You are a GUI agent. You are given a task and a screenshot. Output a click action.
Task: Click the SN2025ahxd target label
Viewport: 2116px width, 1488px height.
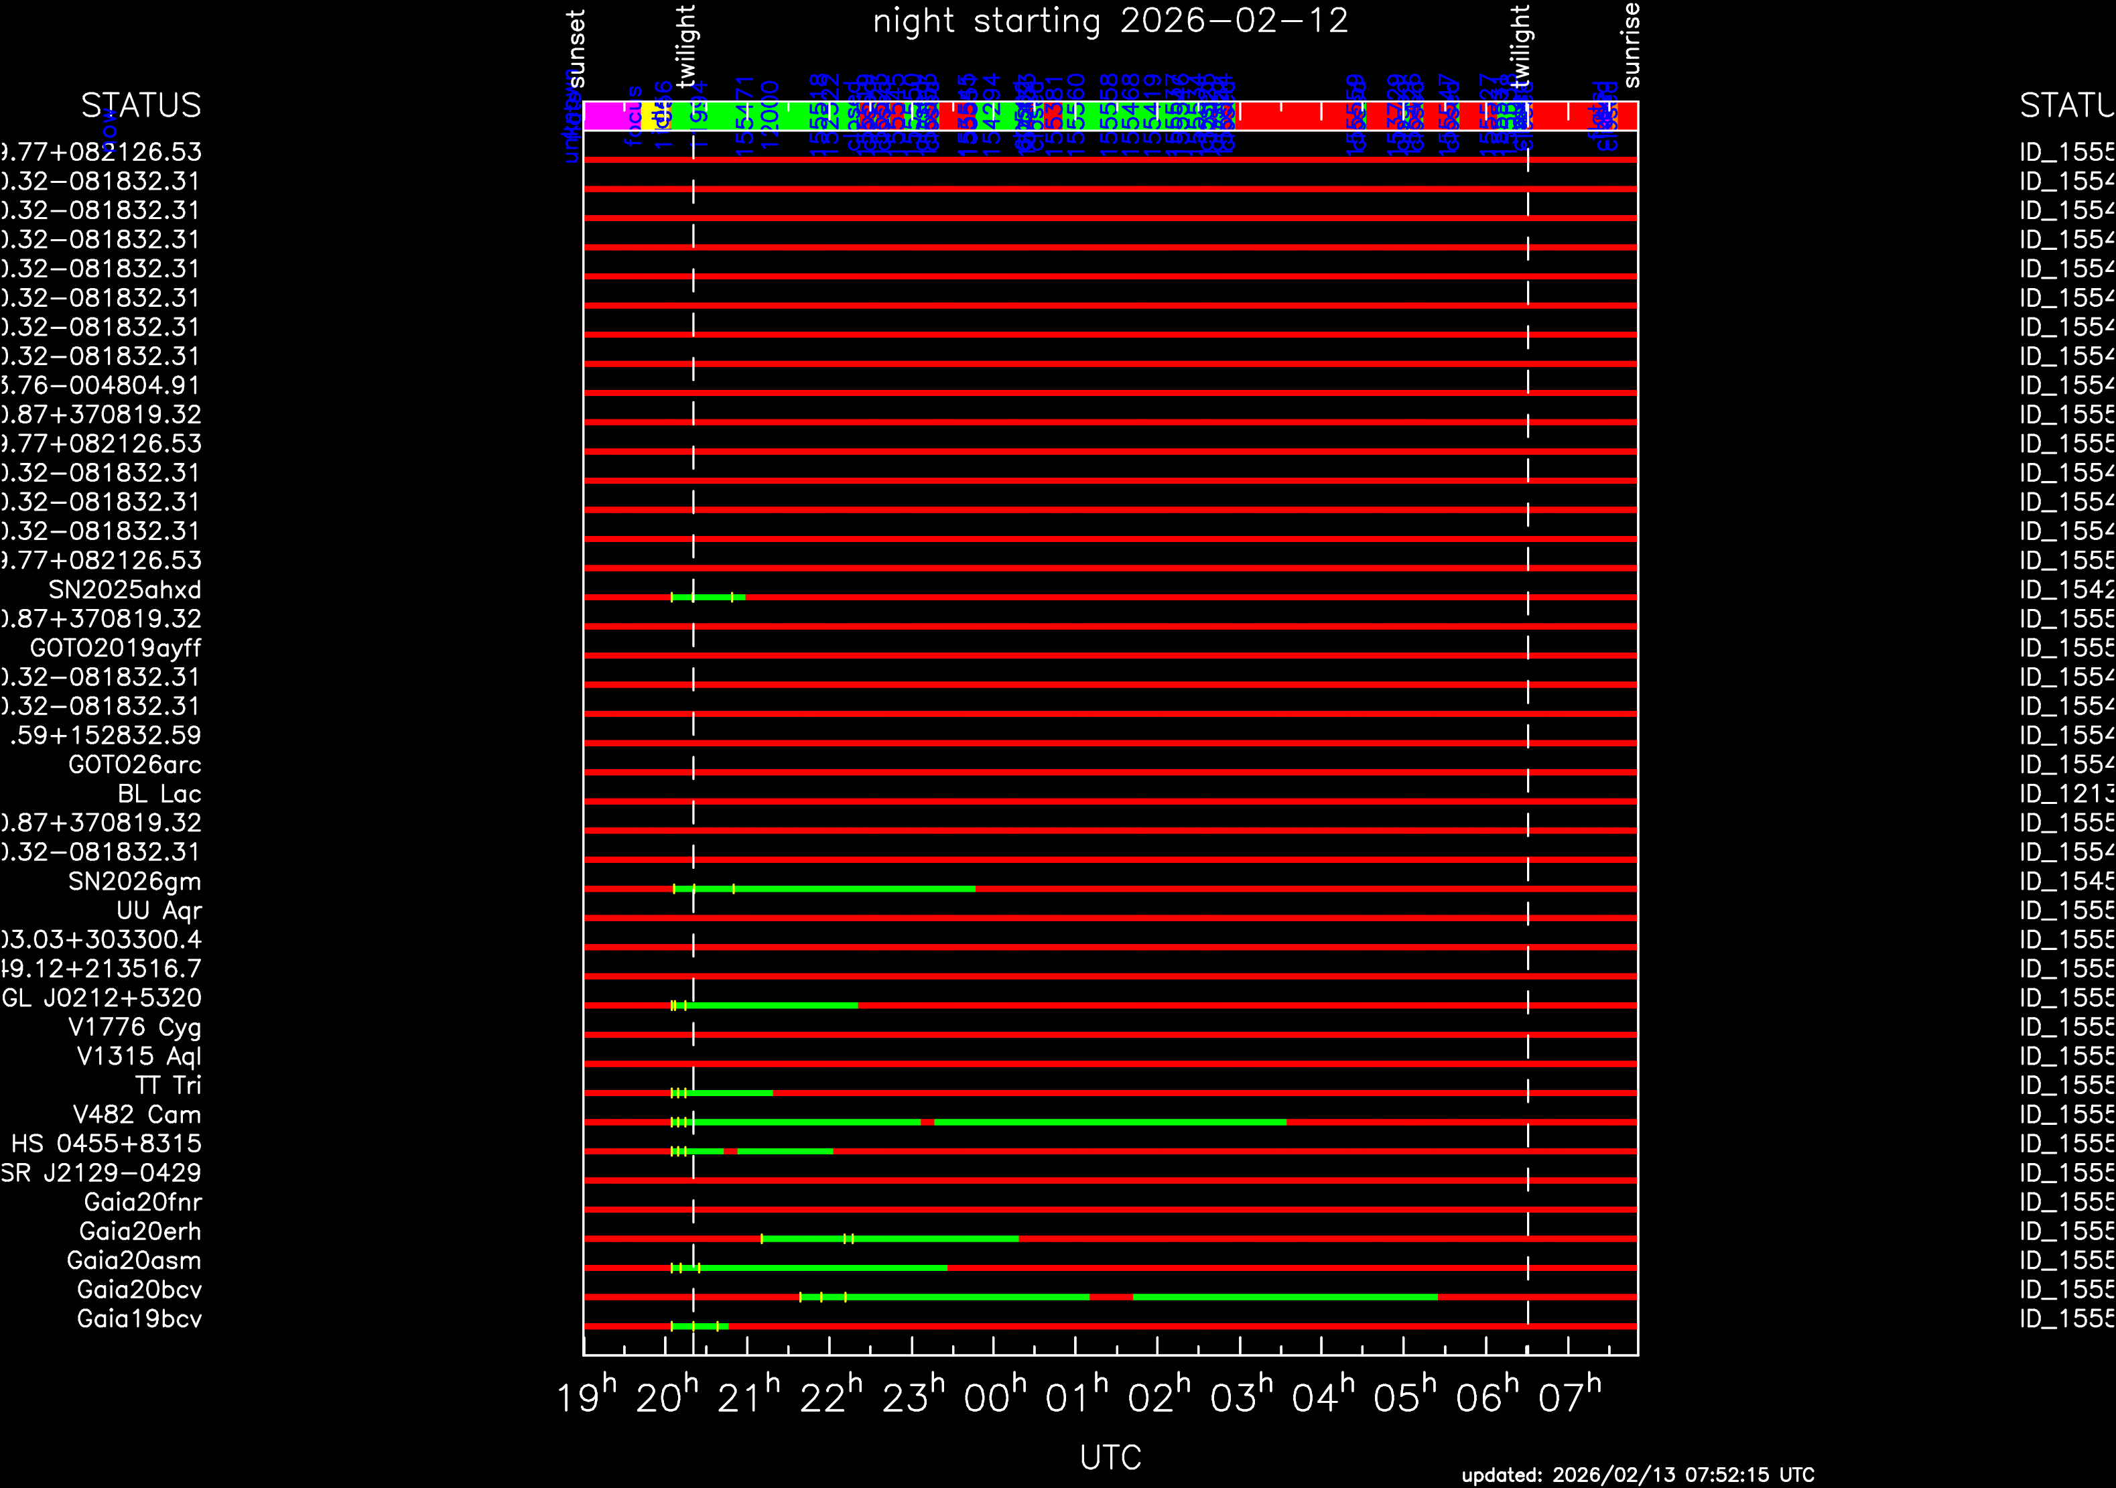click(x=125, y=590)
